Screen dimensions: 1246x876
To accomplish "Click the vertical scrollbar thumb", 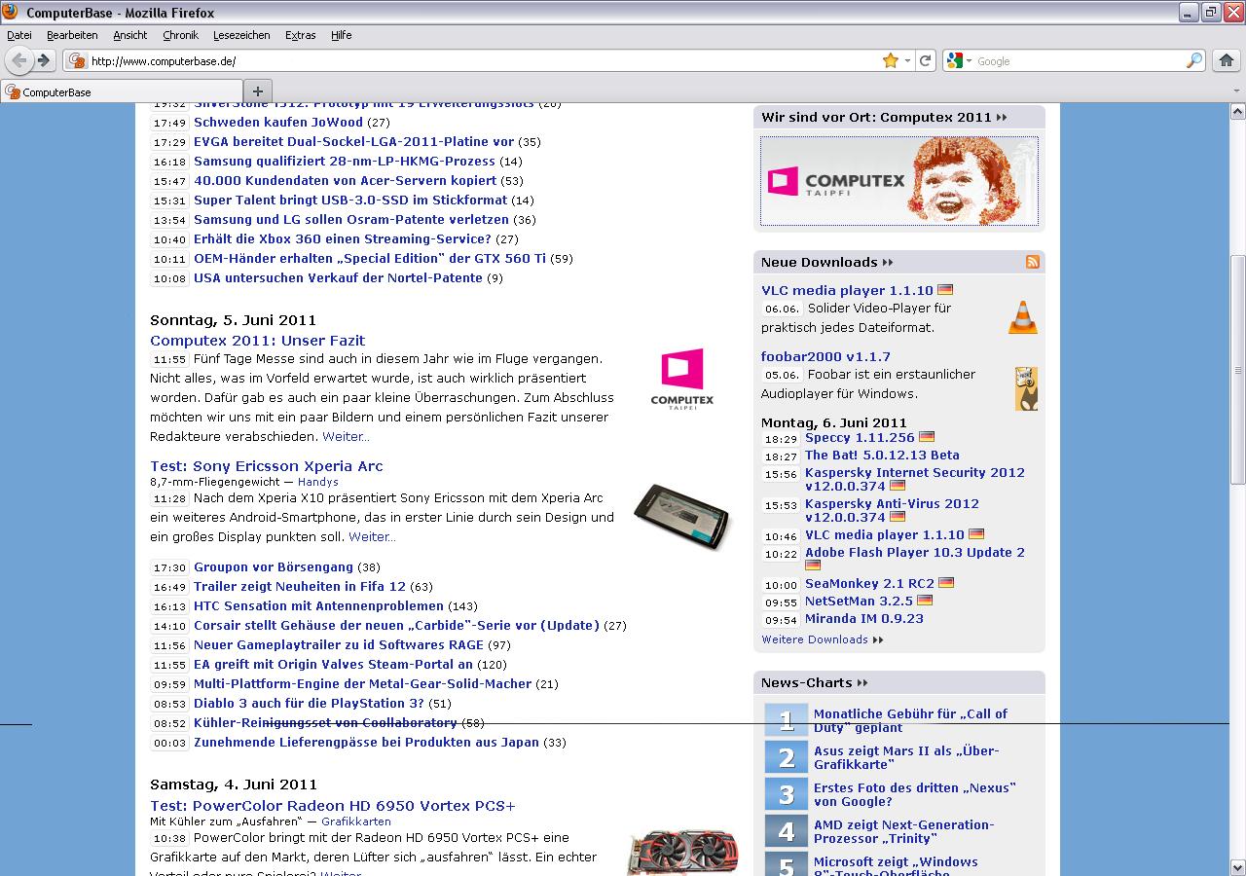I will coord(1237,370).
